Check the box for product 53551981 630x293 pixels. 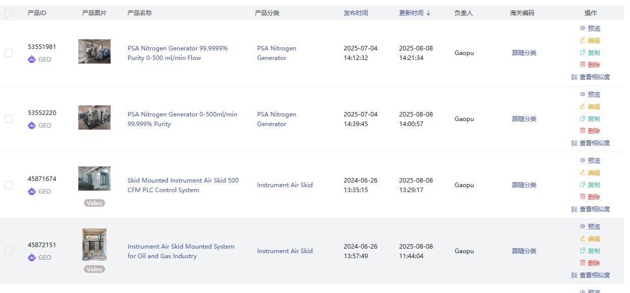(x=9, y=53)
